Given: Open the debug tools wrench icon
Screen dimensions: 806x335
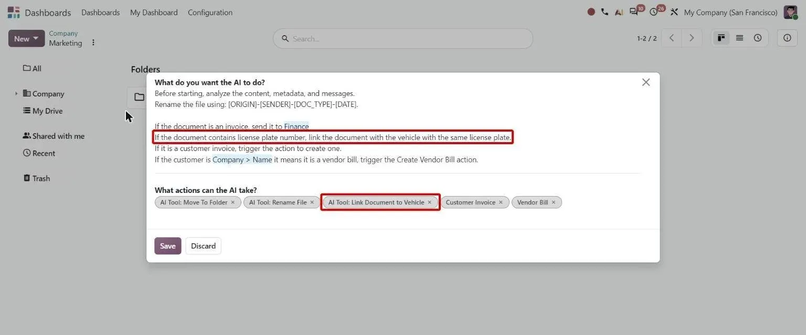Looking at the screenshot, I should 674,12.
